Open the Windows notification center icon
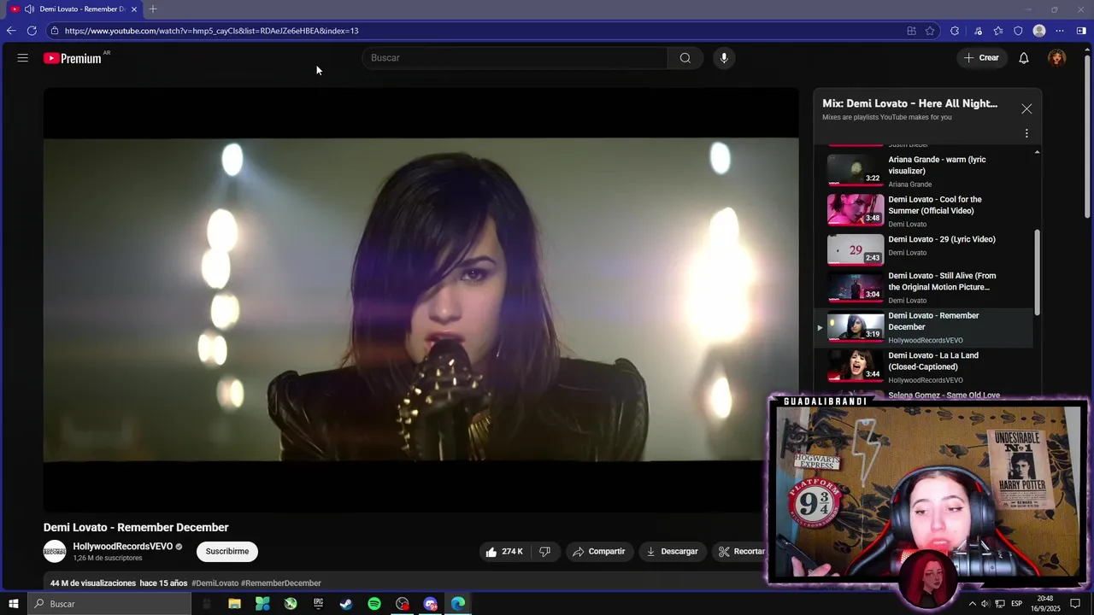 coord(1075,604)
